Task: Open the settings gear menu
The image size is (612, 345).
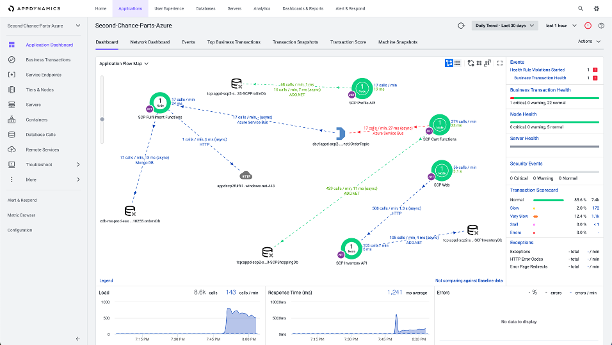Action: [x=597, y=8]
